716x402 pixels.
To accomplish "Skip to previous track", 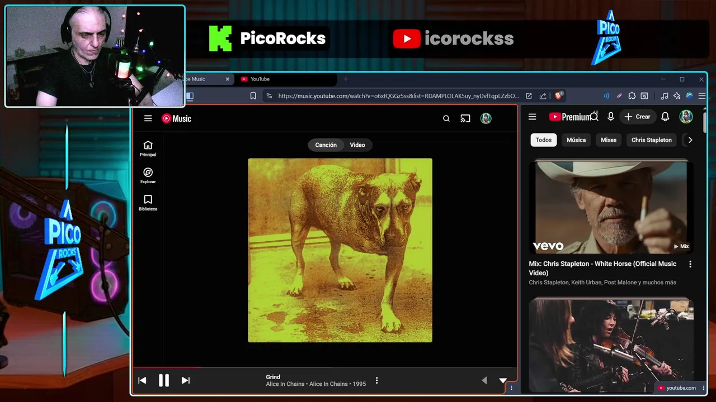I will click(x=142, y=380).
